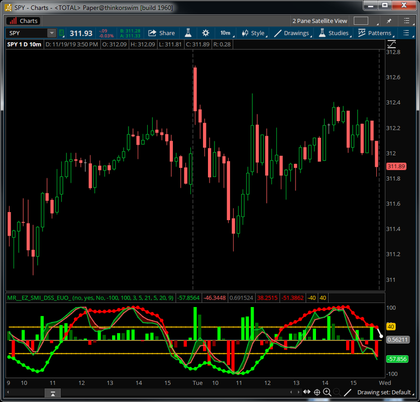
Task: Click the Tue date label on time axis
Action: [x=197, y=383]
